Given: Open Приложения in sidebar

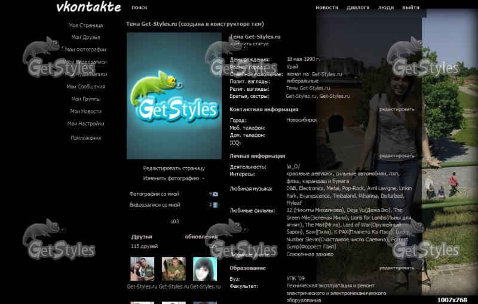Looking at the screenshot, I should point(85,138).
